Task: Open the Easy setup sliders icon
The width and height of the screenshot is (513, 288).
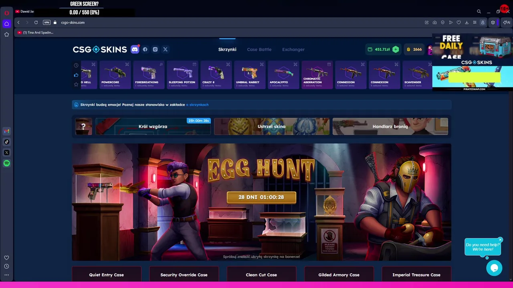Action: (475, 22)
